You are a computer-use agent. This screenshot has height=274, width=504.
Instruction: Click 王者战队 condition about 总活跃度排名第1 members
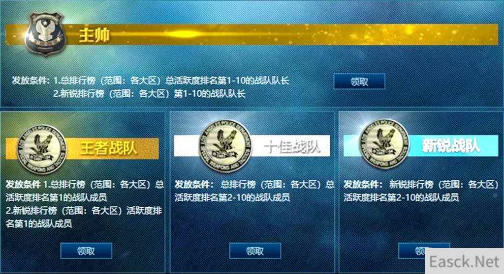(85, 191)
